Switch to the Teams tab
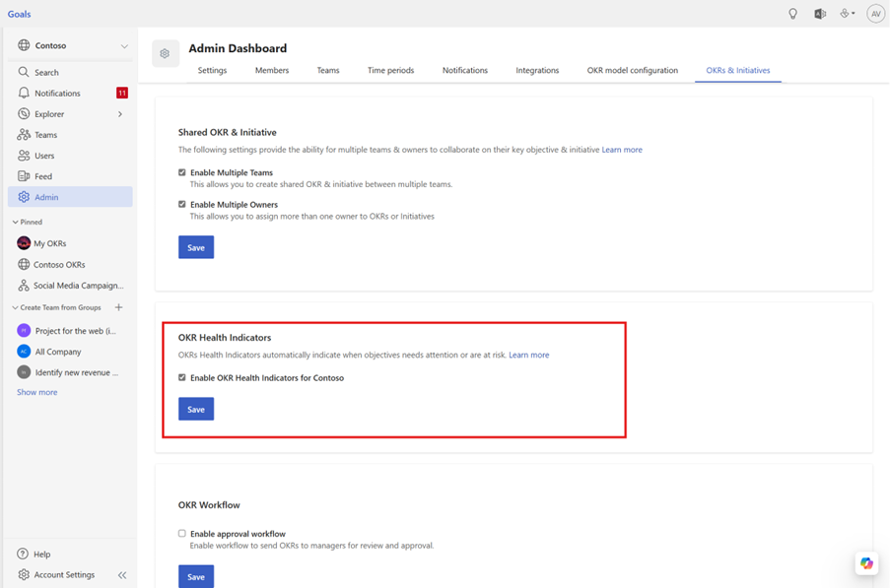The width and height of the screenshot is (890, 588). 328,70
